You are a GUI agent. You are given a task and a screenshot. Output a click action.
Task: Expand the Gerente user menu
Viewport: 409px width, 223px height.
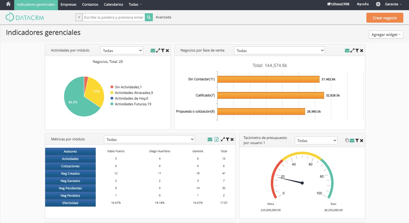(x=393, y=4)
